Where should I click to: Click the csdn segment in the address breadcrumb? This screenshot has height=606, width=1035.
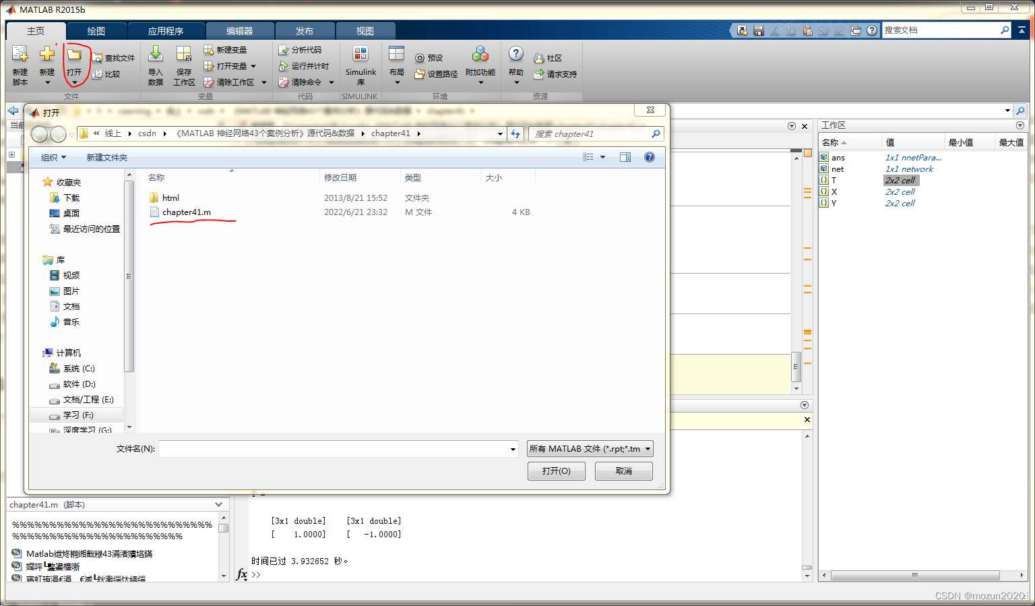147,133
